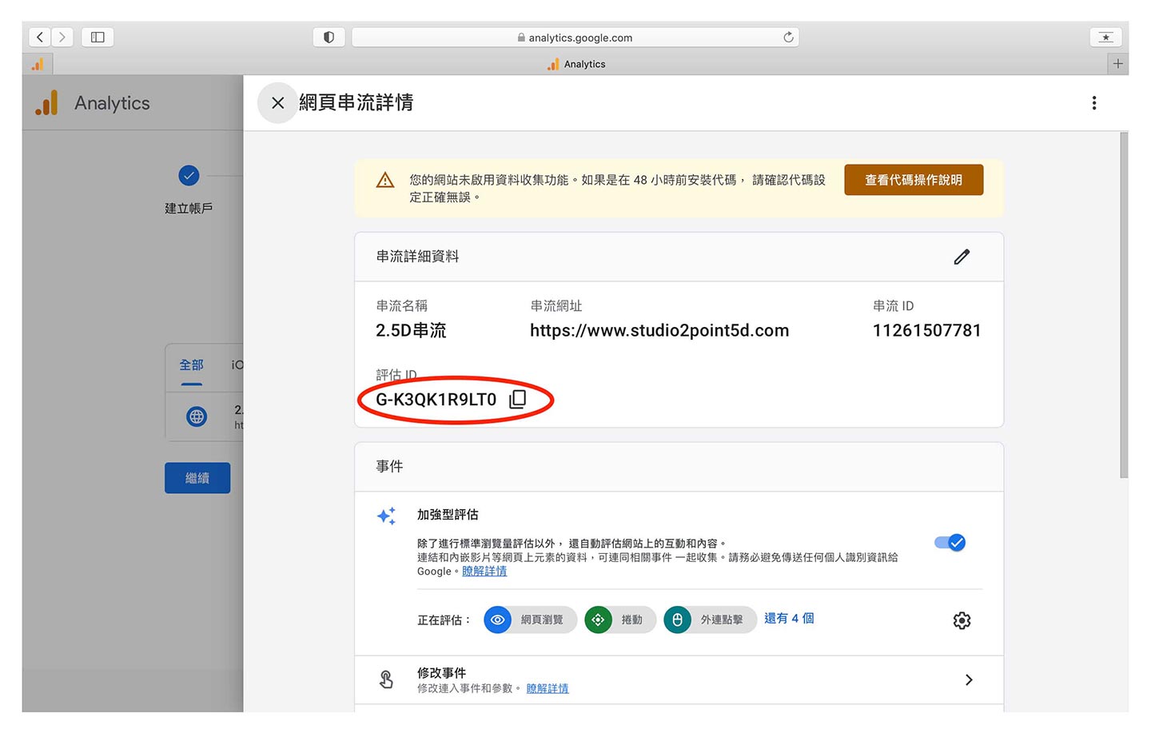
Task: Add a new Safari tab
Action: [x=1117, y=64]
